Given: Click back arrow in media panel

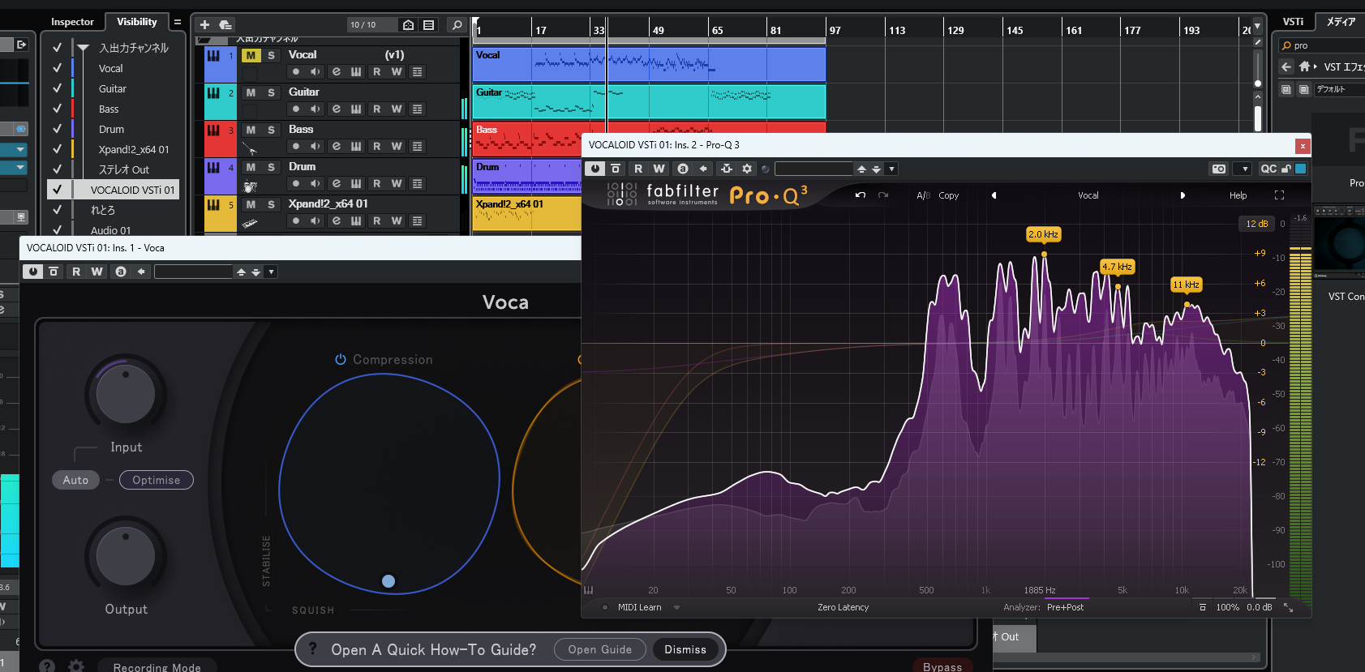Looking at the screenshot, I should [1286, 66].
